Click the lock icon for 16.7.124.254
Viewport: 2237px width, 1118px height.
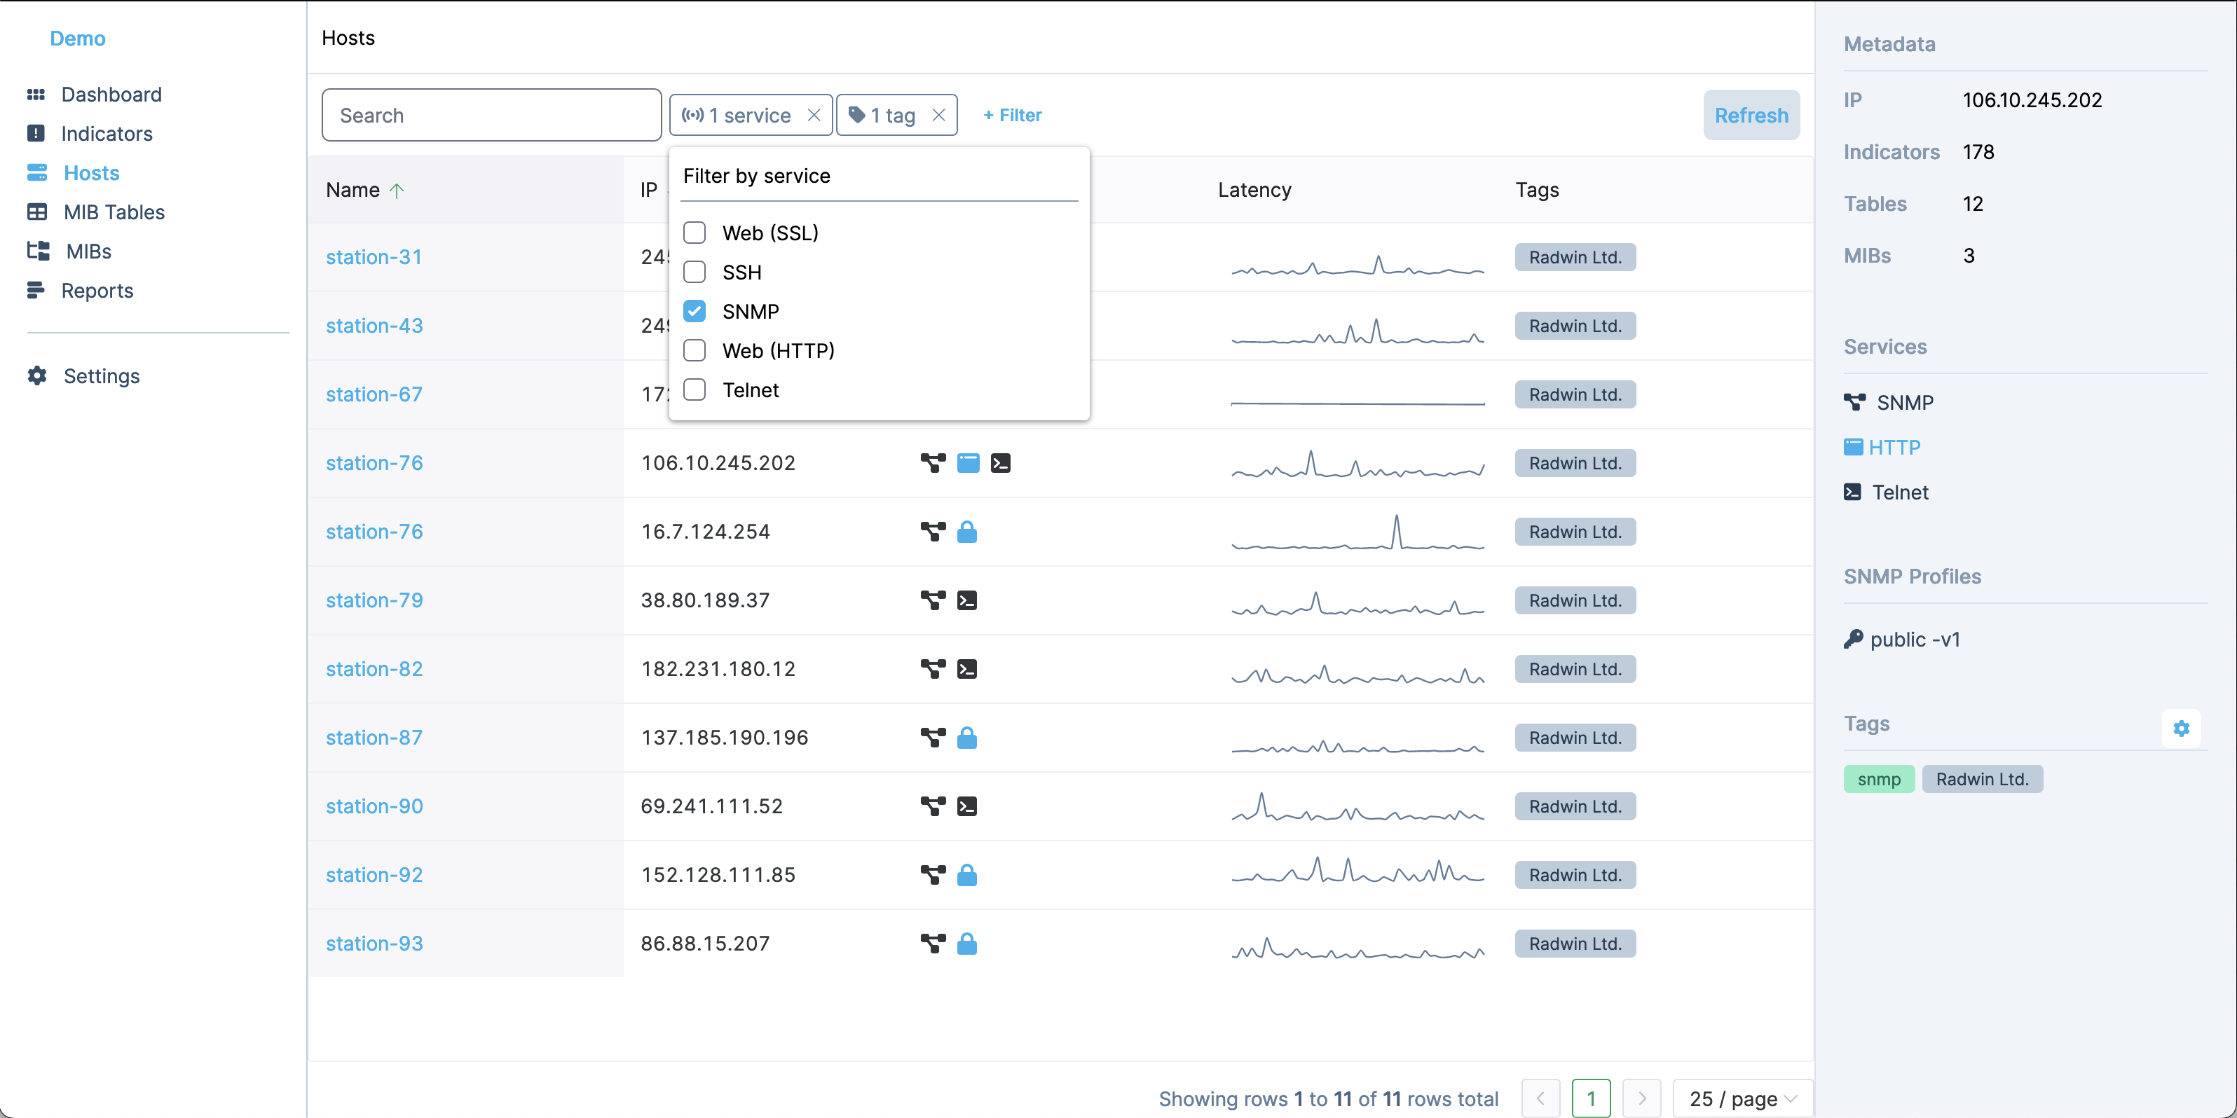pyautogui.click(x=966, y=531)
